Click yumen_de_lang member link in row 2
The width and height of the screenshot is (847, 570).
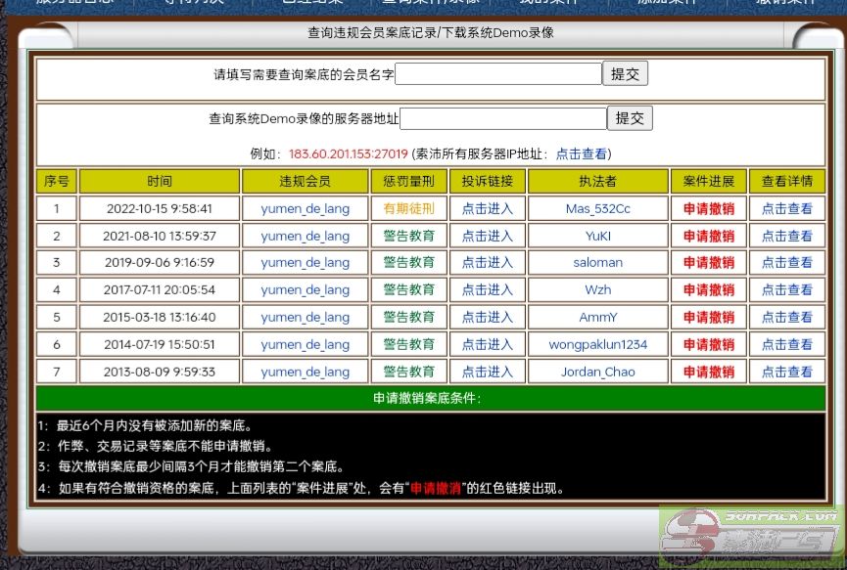tap(305, 236)
